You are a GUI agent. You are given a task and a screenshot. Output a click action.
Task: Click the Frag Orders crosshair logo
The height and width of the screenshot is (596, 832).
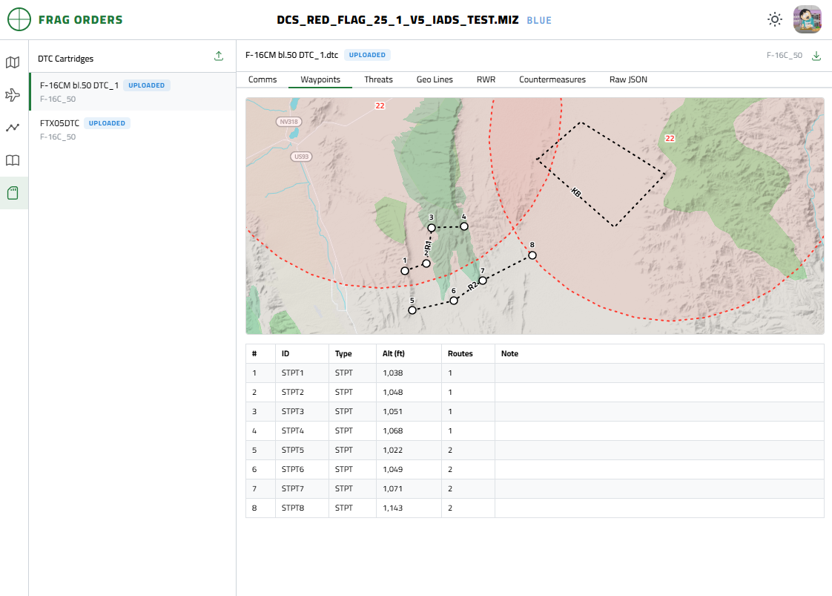click(19, 19)
